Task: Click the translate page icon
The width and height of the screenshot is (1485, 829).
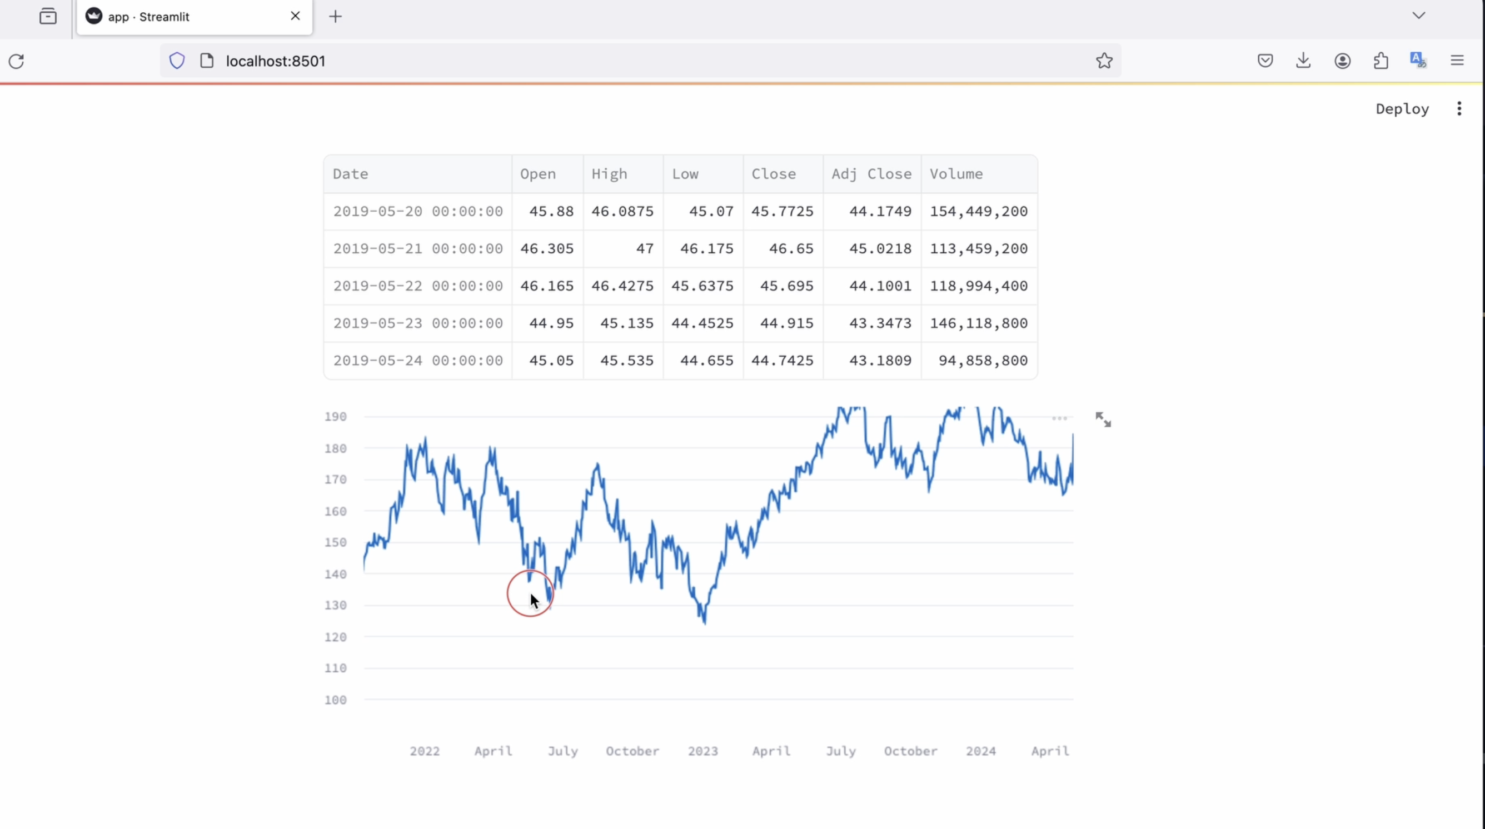Action: tap(1418, 60)
